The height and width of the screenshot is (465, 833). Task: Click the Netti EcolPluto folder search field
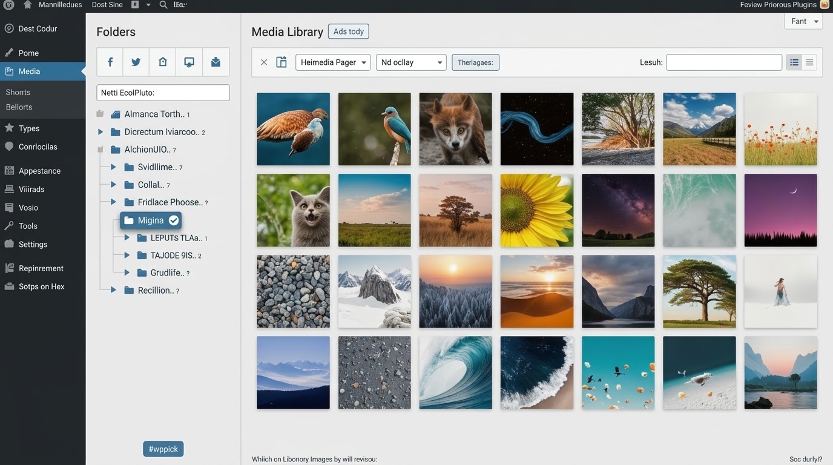click(x=163, y=93)
